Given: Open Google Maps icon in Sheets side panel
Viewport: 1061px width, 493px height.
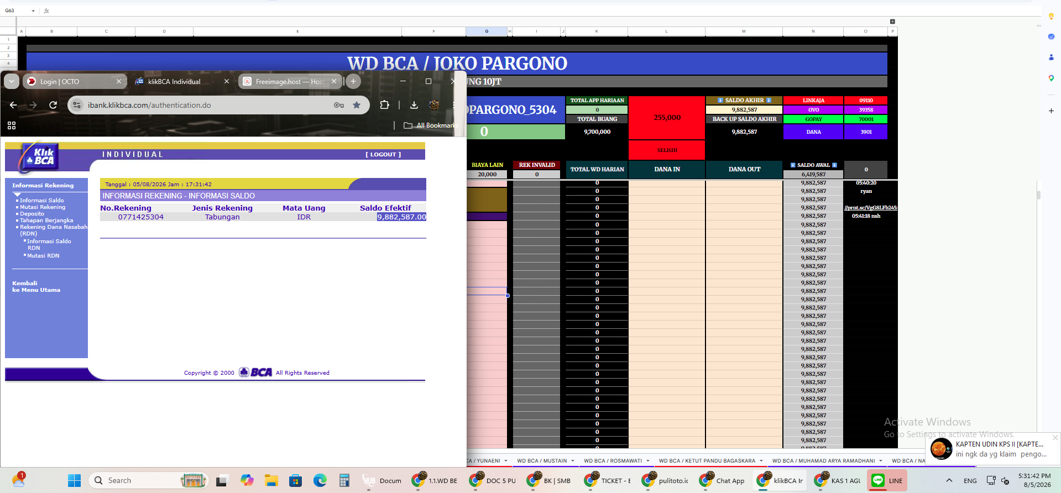Looking at the screenshot, I should 1051,78.
